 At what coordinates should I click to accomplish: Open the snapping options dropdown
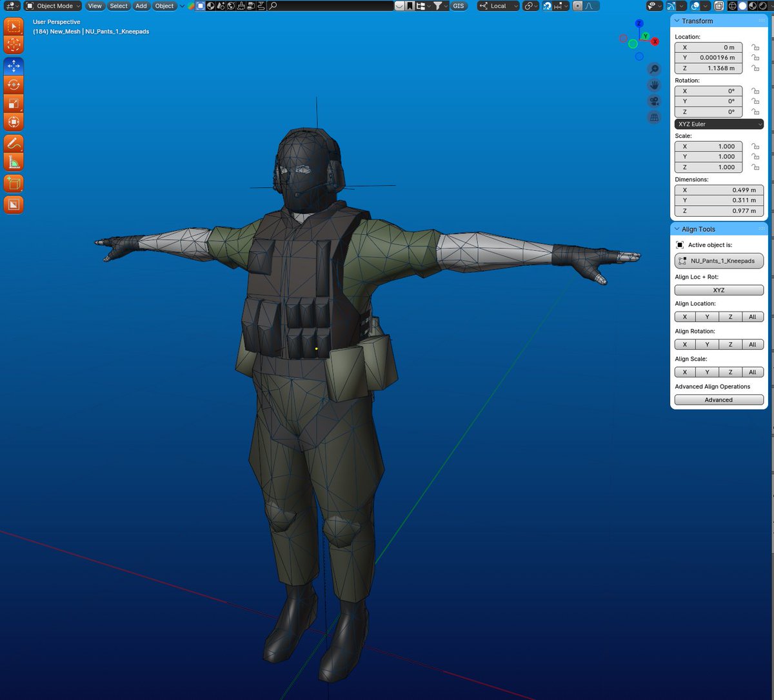(561, 6)
